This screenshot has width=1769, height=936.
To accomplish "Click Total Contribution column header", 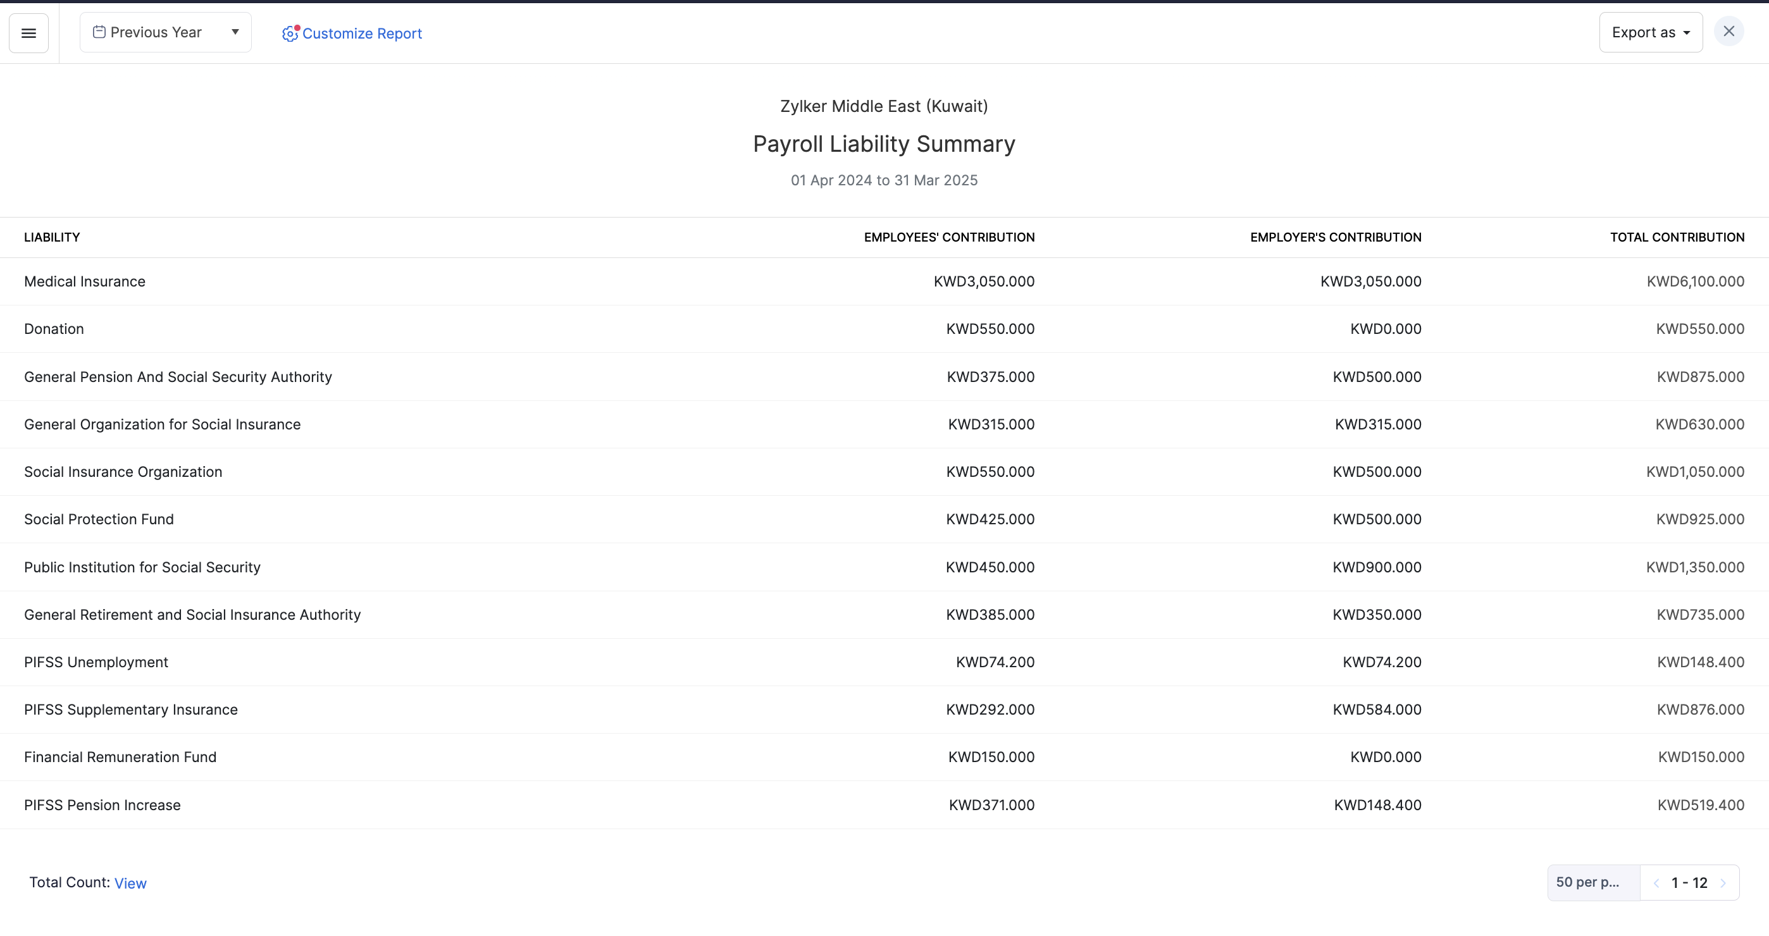I will click(x=1676, y=237).
